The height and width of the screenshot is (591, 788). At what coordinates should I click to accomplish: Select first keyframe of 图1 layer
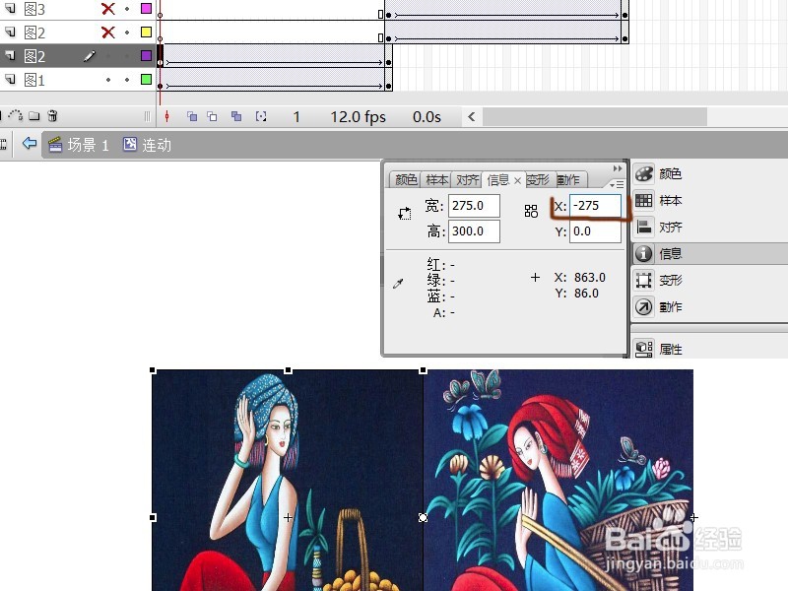[x=161, y=81]
